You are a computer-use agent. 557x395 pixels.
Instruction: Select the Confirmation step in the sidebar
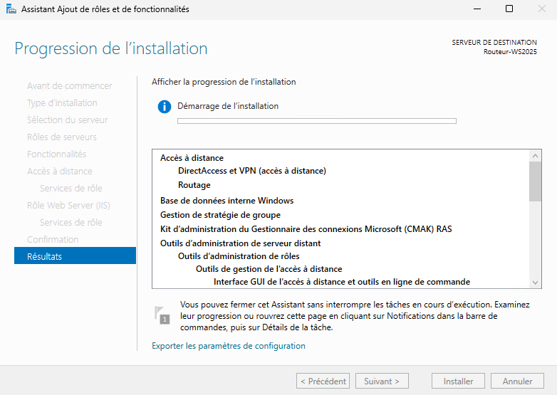53,240
